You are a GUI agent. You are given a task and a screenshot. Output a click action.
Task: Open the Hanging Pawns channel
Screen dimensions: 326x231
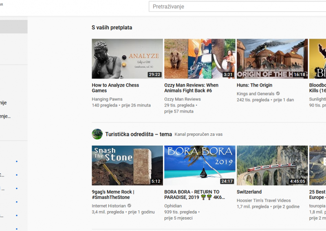(x=107, y=99)
